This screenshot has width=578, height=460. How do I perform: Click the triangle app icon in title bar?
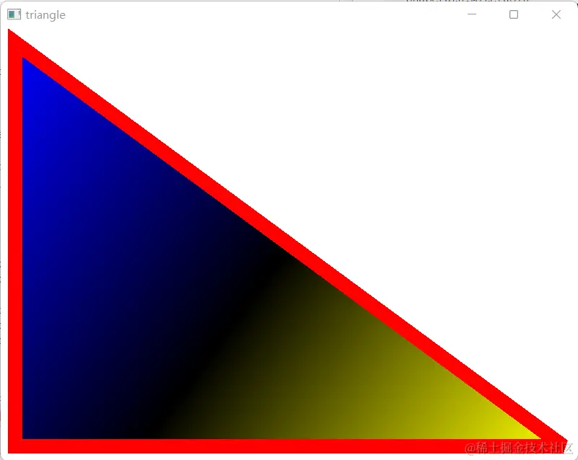click(12, 14)
